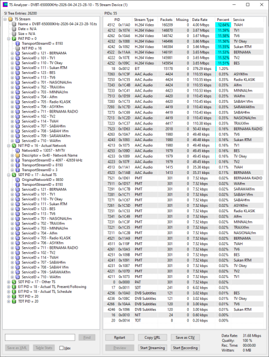Viewport: 269px width, 357px height.
Task: Expand the TDT PID = 20 node
Action: 9,302
